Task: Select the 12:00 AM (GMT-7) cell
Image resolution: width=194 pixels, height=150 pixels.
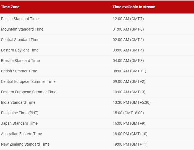Action: coord(128,19)
